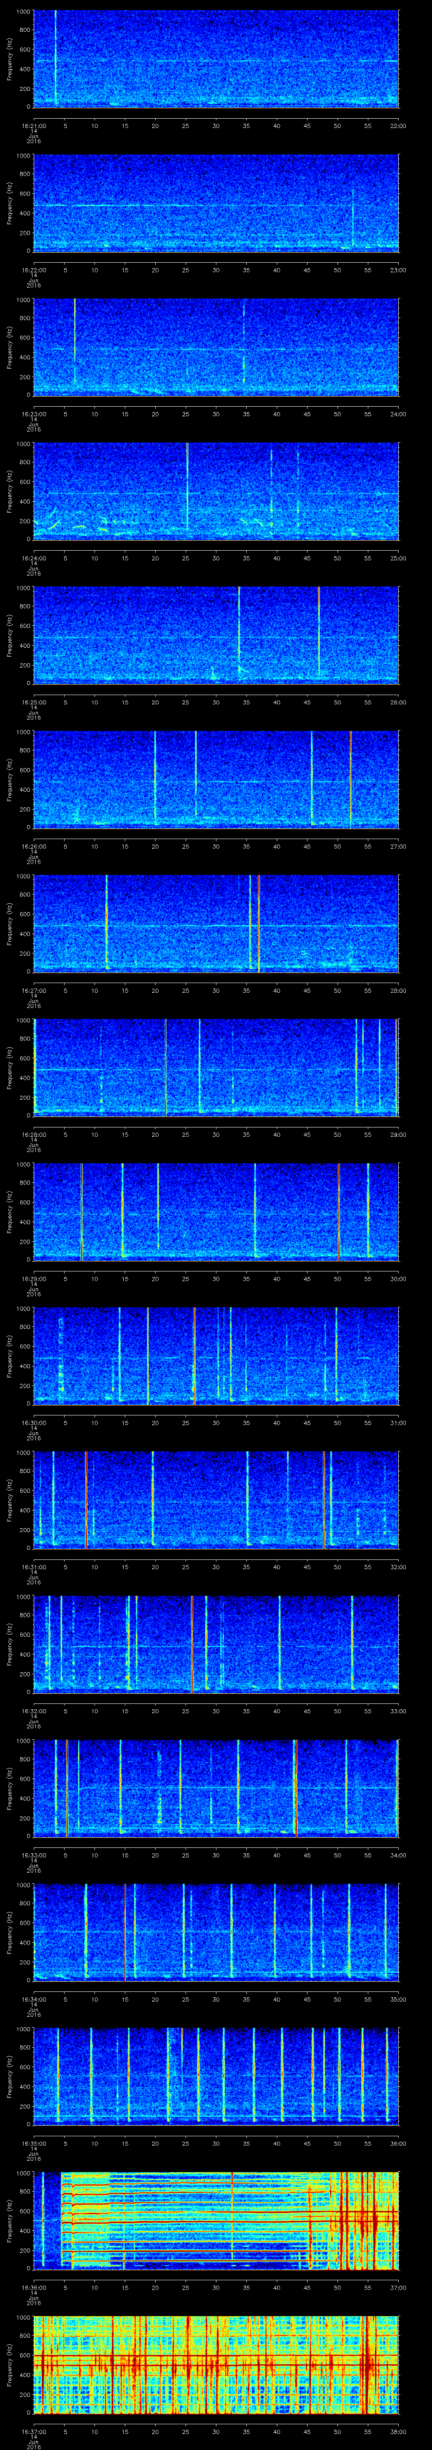Select the spectrogram panel starting at 16:32:00
Screen dimensions: 432x2450
[216, 1644]
